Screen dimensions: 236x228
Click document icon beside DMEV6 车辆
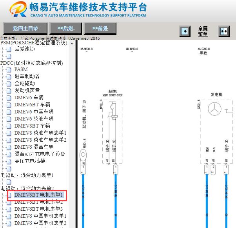coord(9,98)
